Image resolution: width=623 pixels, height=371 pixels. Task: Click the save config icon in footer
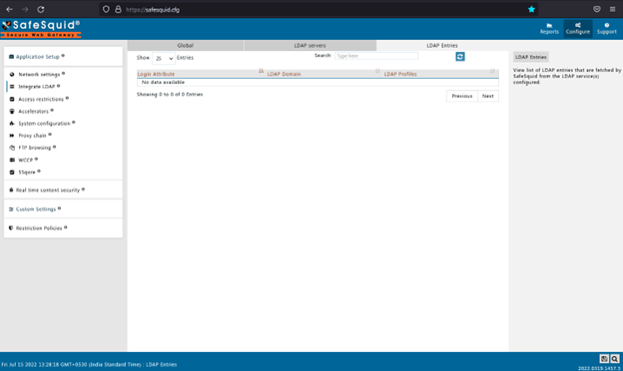click(x=604, y=359)
